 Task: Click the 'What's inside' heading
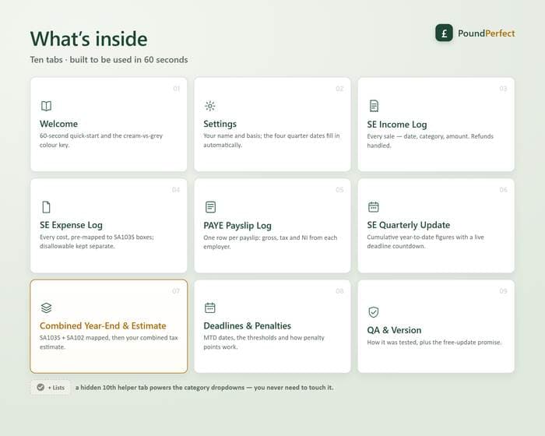click(89, 39)
